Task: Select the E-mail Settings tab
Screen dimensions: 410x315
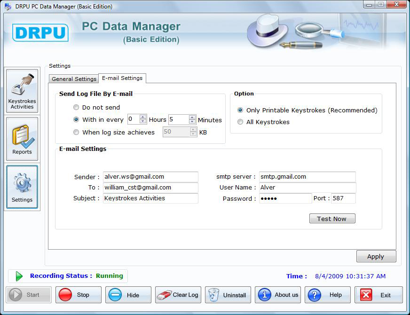Action: coord(122,78)
